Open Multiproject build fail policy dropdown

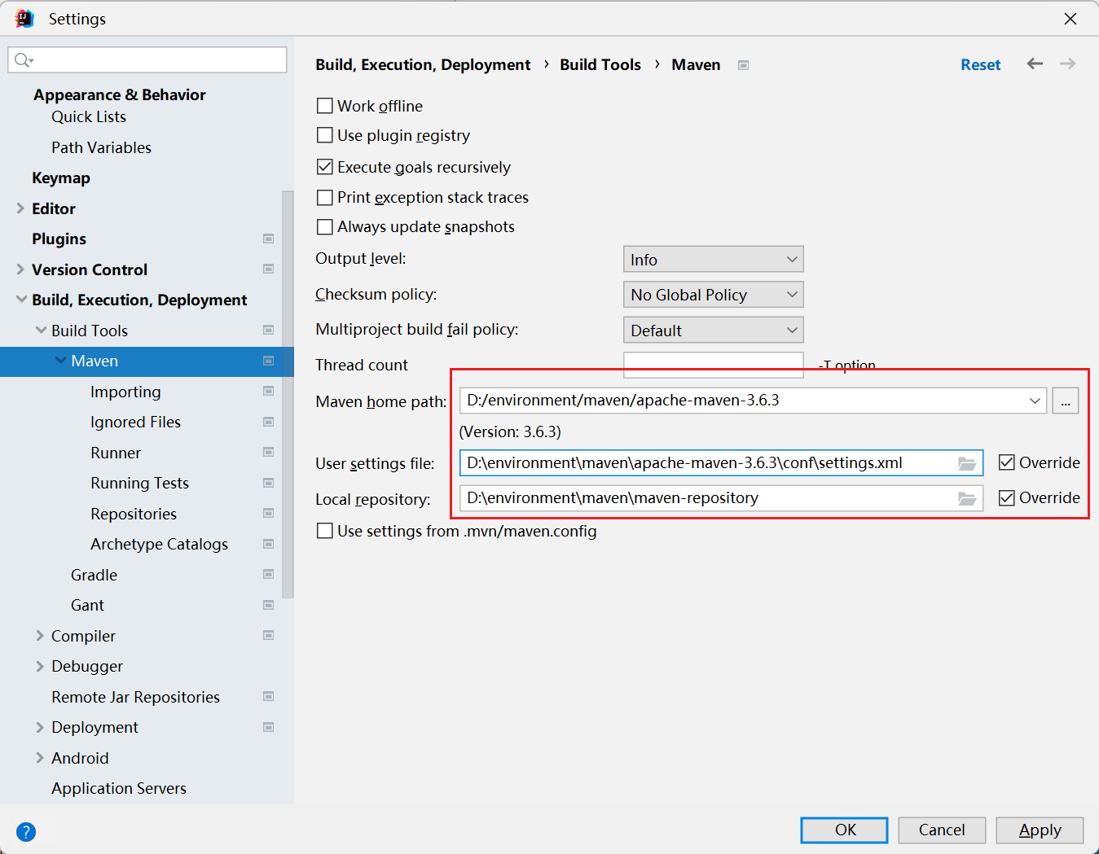pyautogui.click(x=713, y=331)
